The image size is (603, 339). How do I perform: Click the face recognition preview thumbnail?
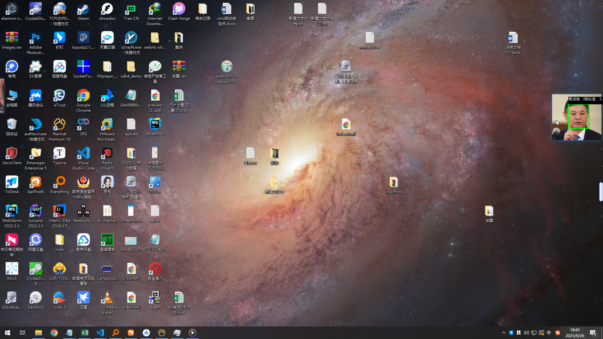pos(576,118)
